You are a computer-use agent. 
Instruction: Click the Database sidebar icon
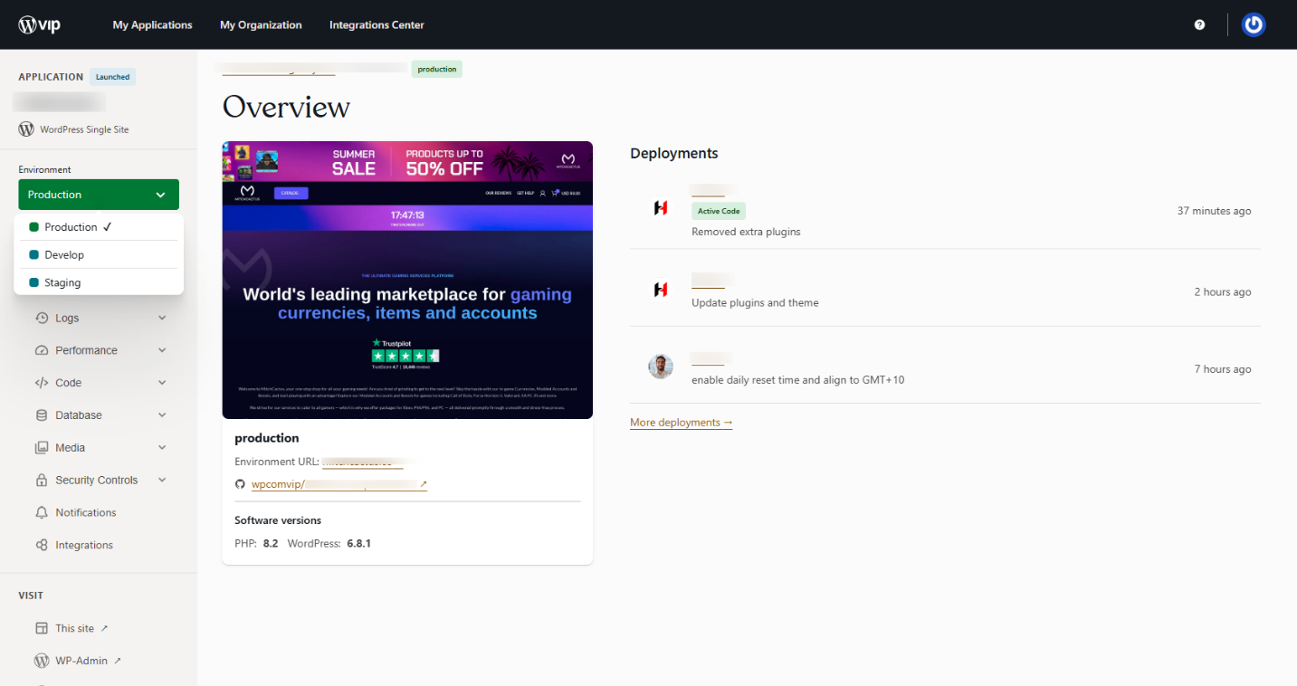point(42,415)
